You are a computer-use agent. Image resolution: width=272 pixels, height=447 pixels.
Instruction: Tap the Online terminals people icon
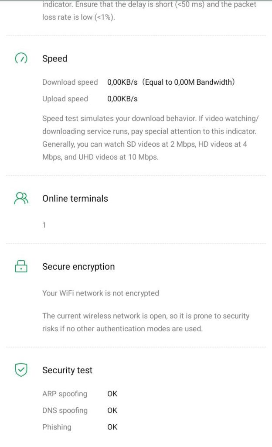21,198
